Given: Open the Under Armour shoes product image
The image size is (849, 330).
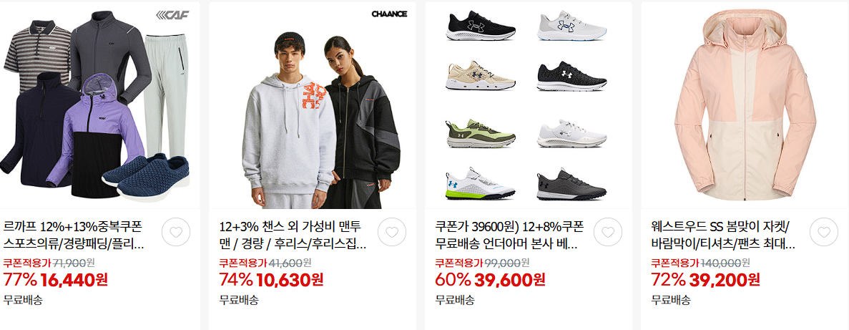Looking at the screenshot, I should [x=529, y=106].
